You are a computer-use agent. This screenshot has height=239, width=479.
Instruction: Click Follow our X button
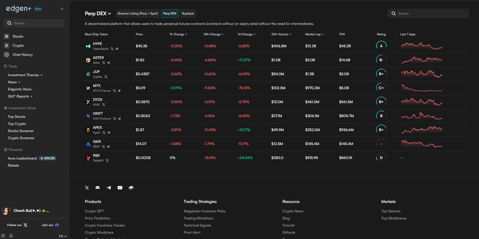[18, 225]
